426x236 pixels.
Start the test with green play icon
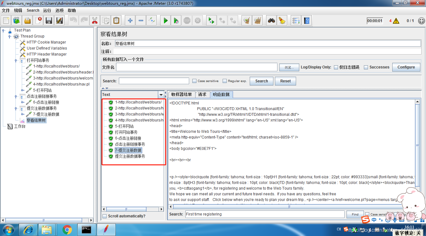[166, 21]
